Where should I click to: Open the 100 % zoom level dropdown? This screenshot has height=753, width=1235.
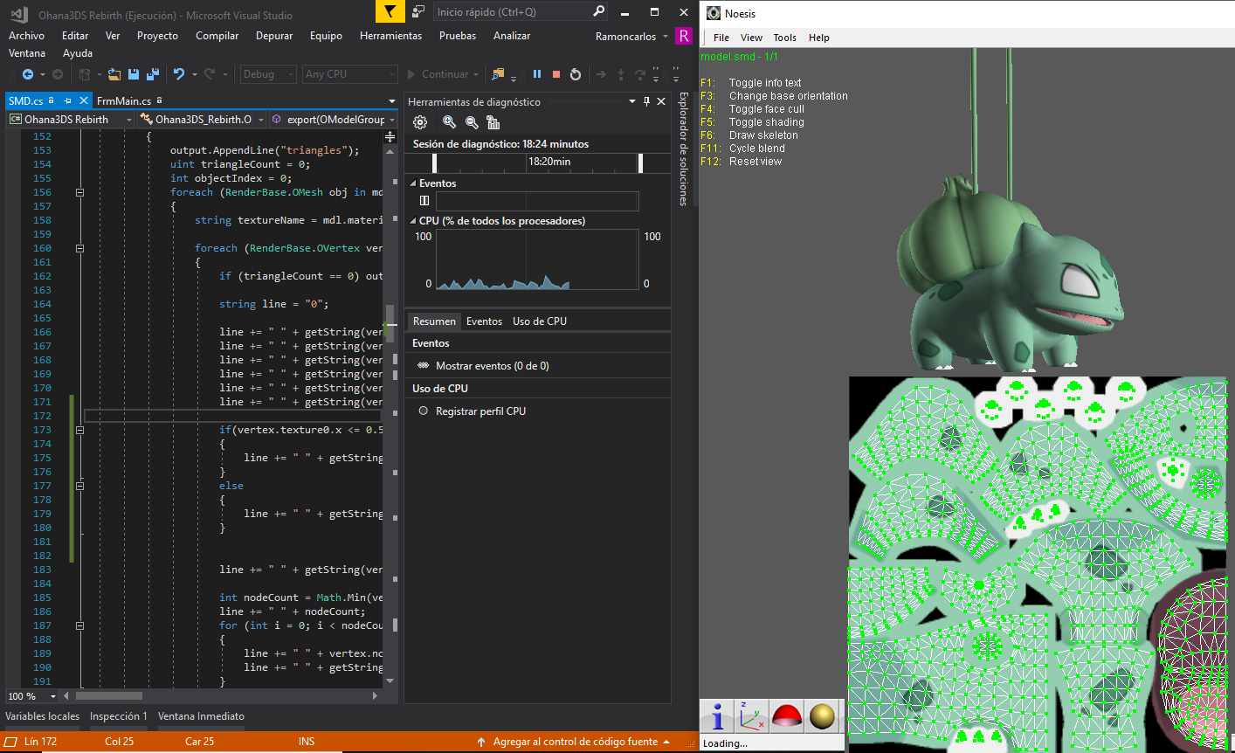[32, 696]
